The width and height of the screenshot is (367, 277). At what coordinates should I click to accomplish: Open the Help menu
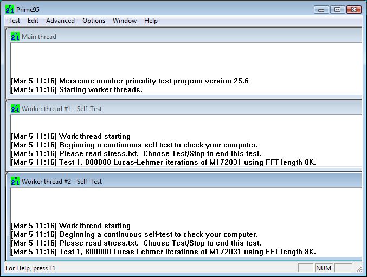151,21
